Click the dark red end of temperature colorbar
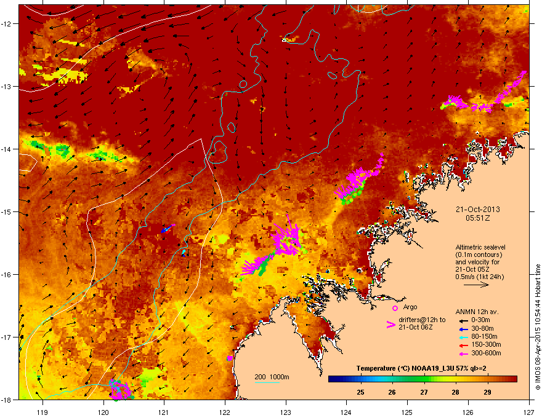The width and height of the screenshot is (542, 418). [512, 379]
